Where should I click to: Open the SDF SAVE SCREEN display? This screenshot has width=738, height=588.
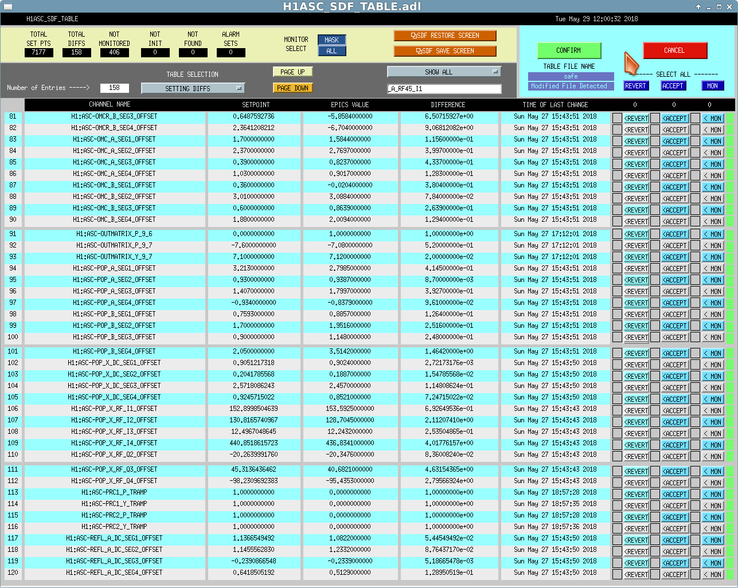pyautogui.click(x=444, y=51)
